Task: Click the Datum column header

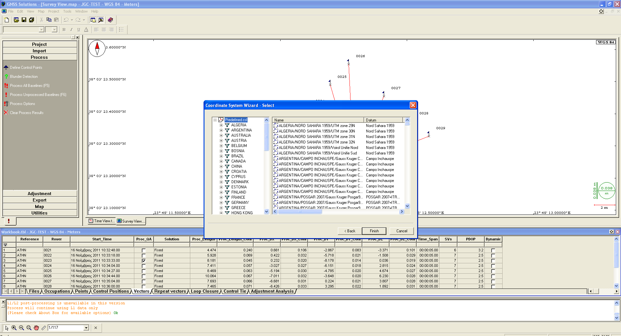Action: click(x=383, y=120)
